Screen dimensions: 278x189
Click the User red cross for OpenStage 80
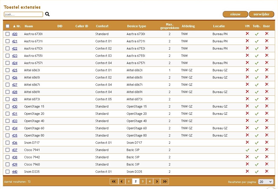click(267, 135)
